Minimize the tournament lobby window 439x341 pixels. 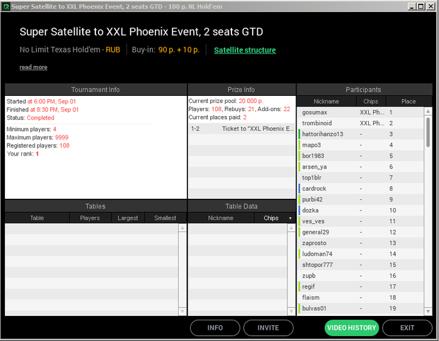pyautogui.click(x=411, y=6)
